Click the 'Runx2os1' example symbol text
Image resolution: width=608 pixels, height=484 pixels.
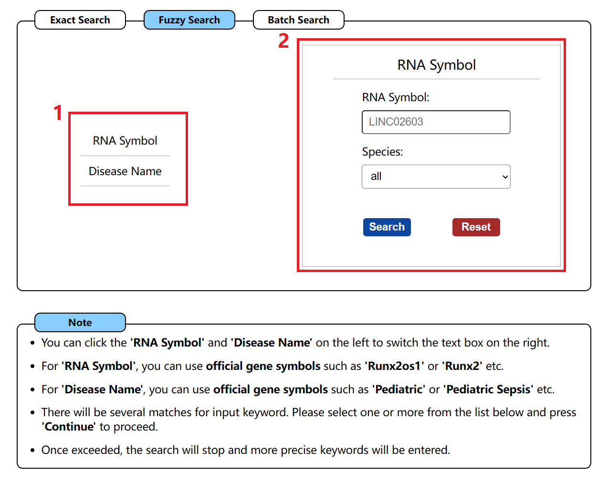pos(395,366)
